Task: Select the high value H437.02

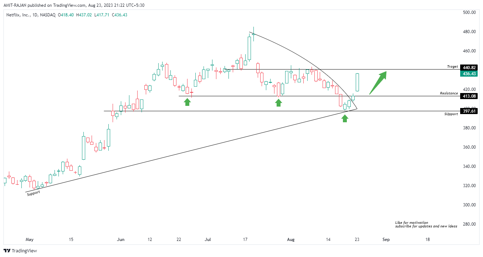Action: point(84,15)
